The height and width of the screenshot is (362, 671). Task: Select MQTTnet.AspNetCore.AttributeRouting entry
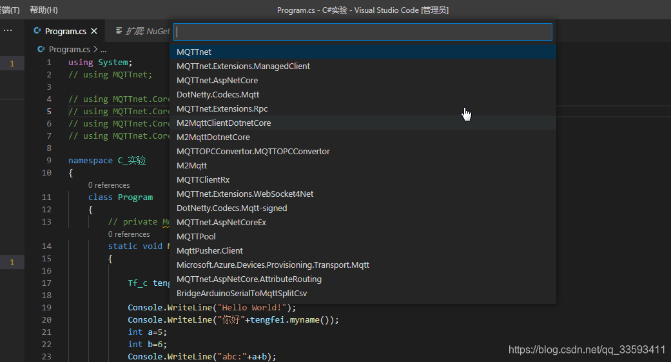point(363,279)
